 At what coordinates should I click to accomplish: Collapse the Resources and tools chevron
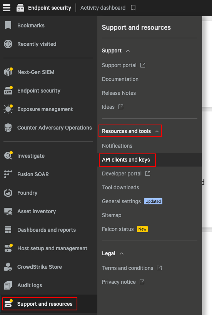pos(157,131)
